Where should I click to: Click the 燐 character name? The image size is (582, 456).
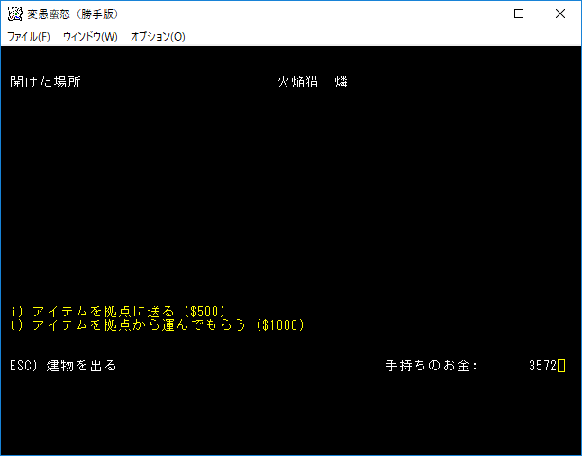pyautogui.click(x=341, y=82)
